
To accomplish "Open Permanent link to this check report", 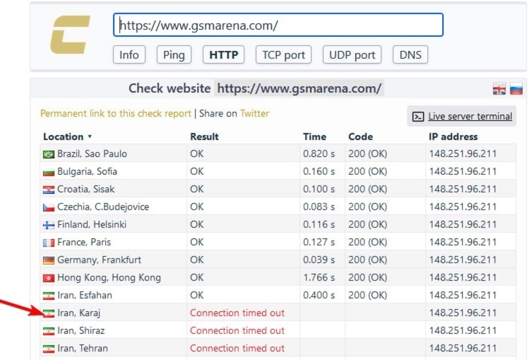I will 116,113.
